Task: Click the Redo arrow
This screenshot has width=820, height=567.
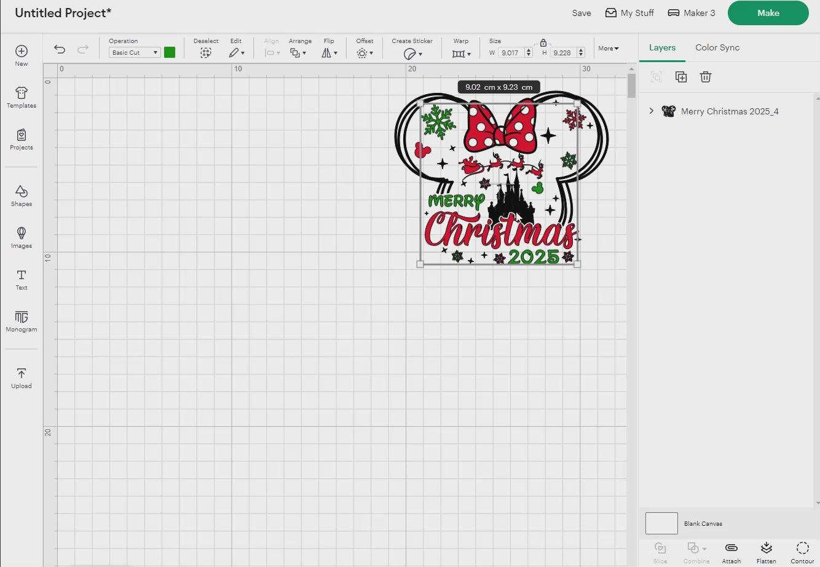Action: pos(82,49)
